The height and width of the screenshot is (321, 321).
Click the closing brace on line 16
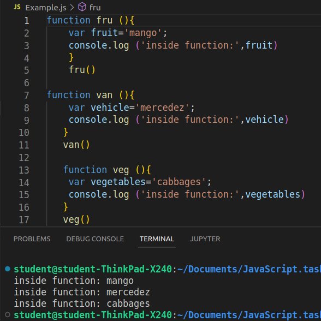66,207
